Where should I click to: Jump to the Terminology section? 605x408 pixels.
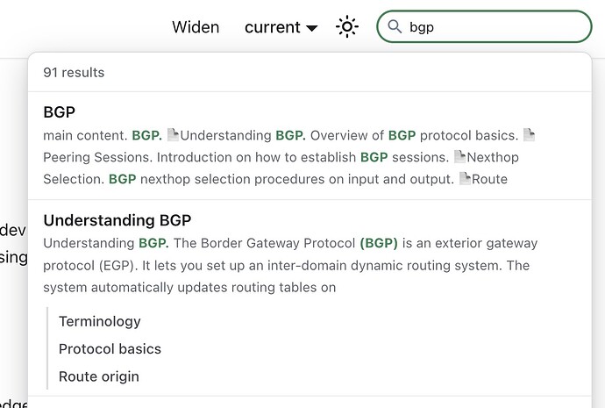click(x=100, y=321)
